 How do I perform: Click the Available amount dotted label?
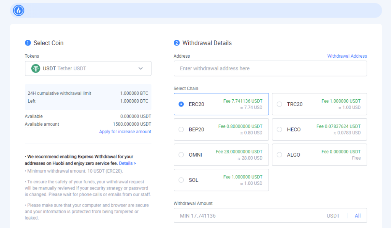coord(42,124)
